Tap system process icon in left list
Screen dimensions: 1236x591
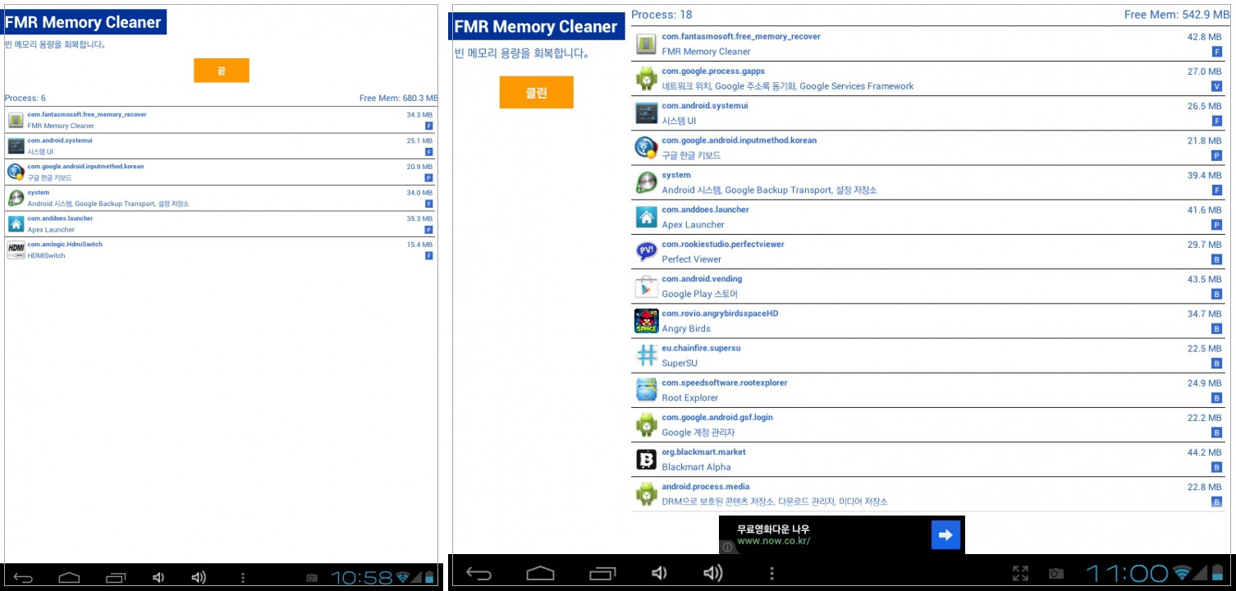click(16, 198)
